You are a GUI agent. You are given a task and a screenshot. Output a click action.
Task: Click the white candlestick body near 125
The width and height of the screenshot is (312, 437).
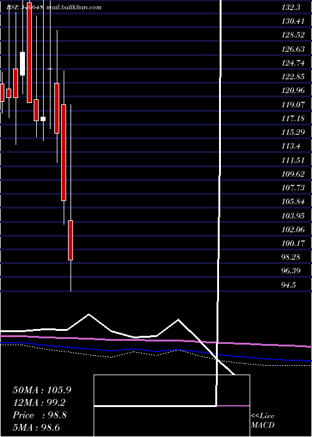[22, 64]
